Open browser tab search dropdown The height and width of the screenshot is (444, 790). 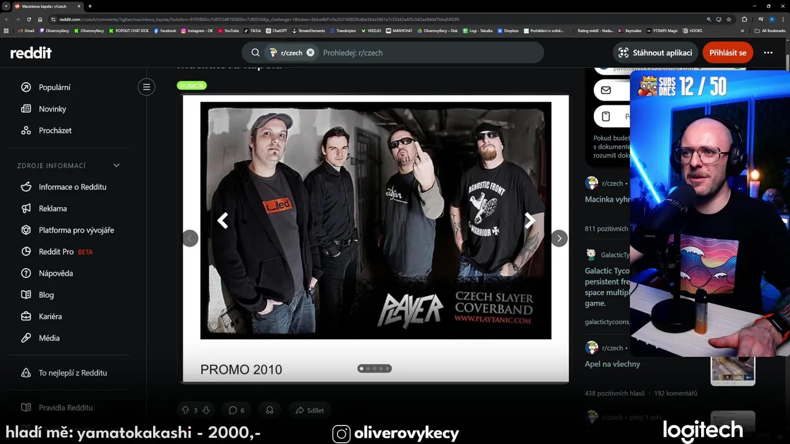[x=6, y=6]
